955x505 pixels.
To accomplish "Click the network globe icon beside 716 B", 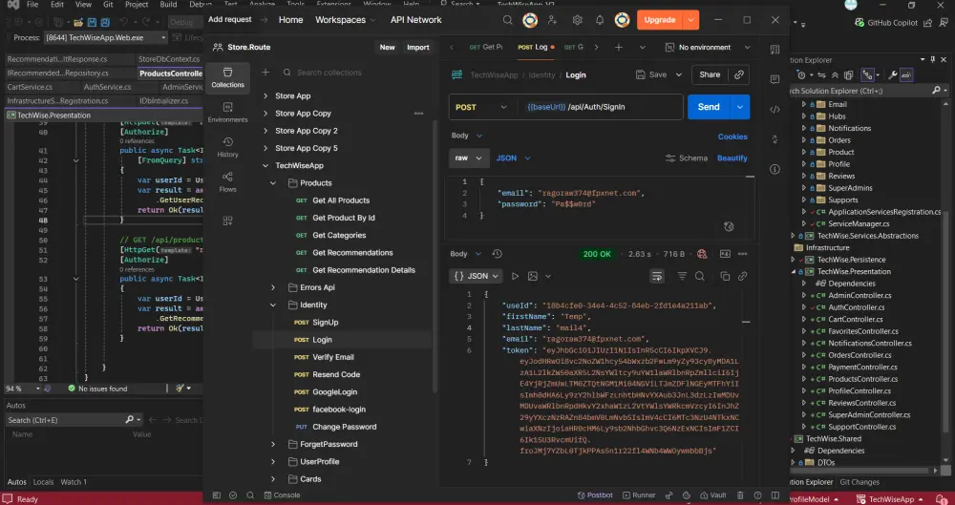I will 702,254.
